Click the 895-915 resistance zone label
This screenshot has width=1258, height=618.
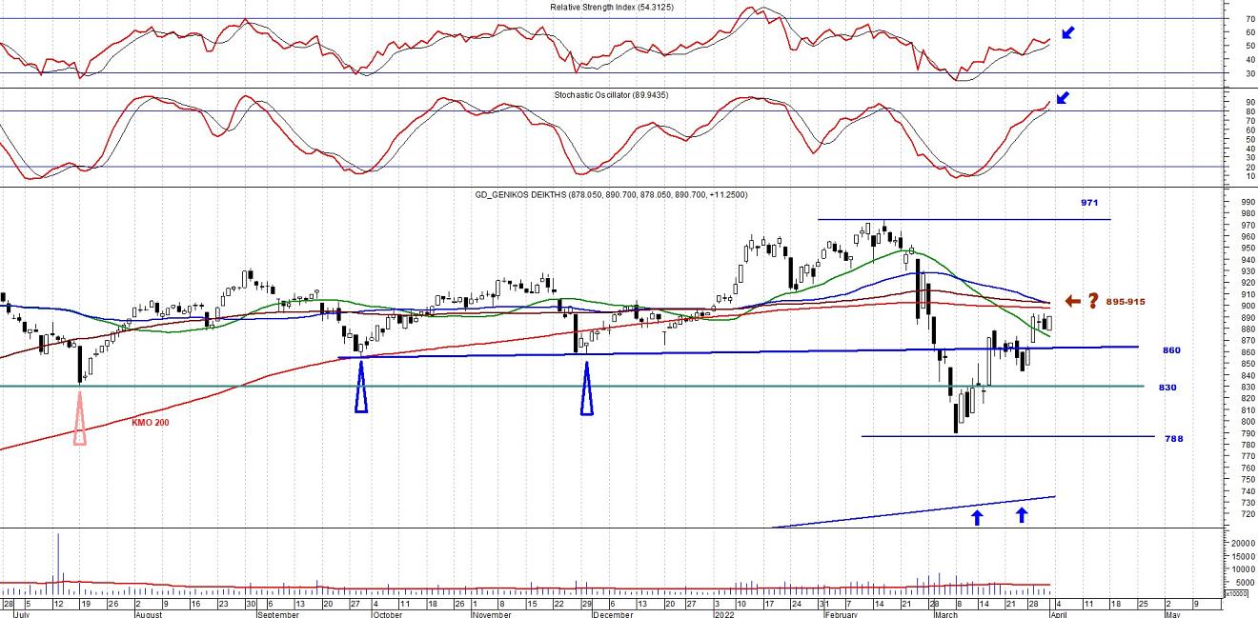1126,302
